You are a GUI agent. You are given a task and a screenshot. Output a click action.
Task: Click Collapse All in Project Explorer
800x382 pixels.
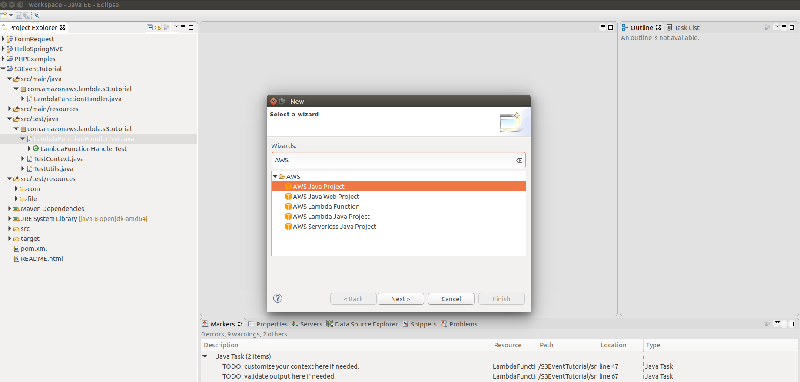point(150,27)
